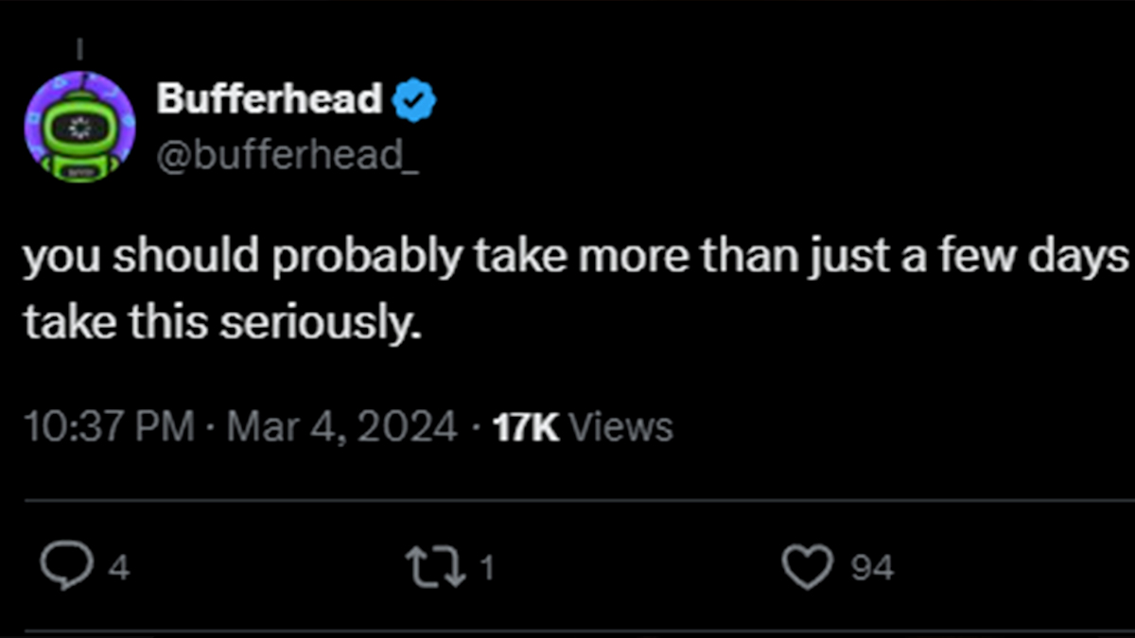Select the Mar 4, 2024 date
The height and width of the screenshot is (638, 1135).
click(x=342, y=427)
